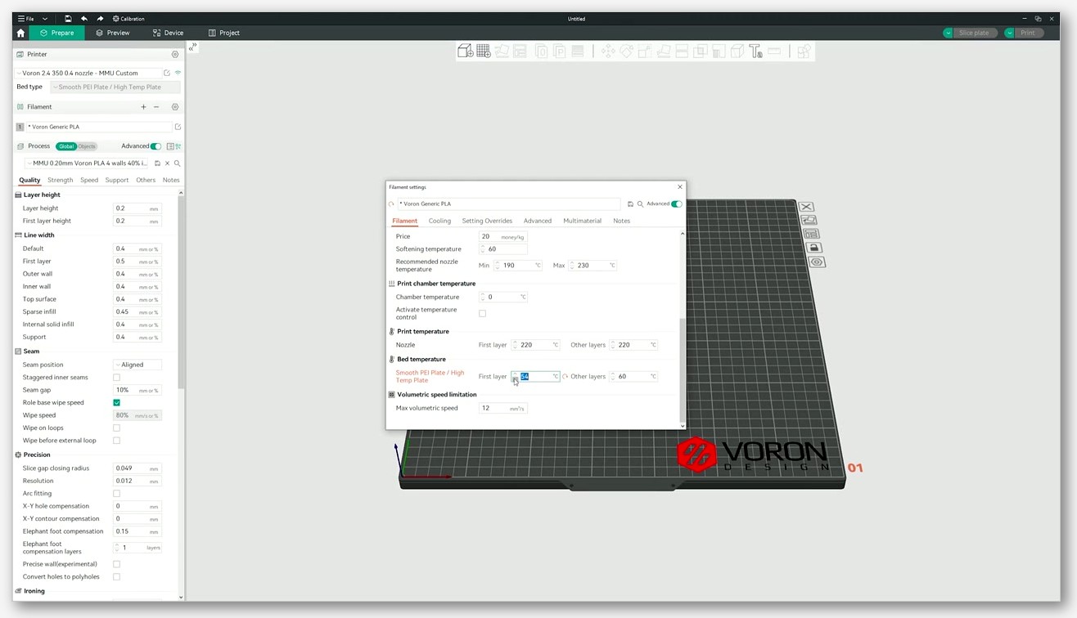Open the Seam position dropdown
1077x618 pixels.
[x=137, y=365]
